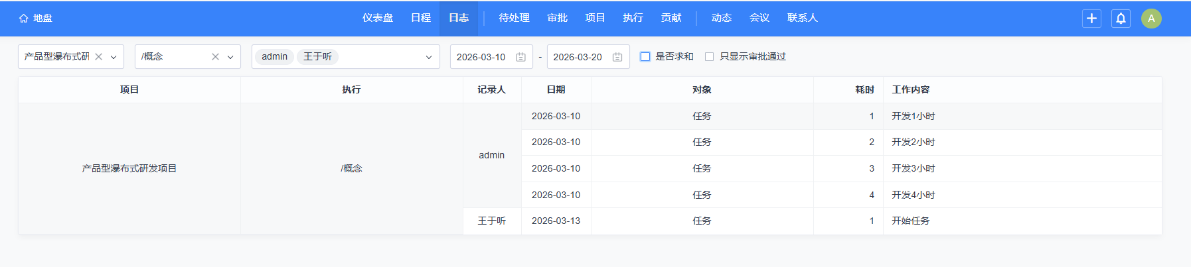The width and height of the screenshot is (1191, 267).
Task: Click the admin tag in recorder filter
Action: point(274,57)
